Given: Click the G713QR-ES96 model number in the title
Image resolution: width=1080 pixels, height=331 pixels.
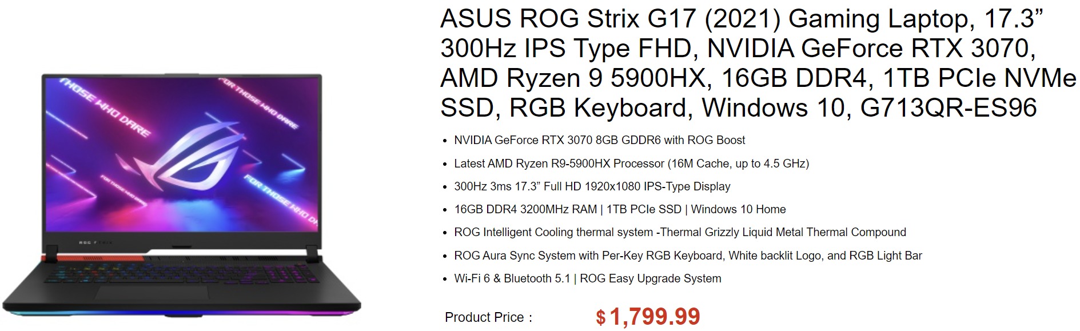Looking at the screenshot, I should [948, 107].
